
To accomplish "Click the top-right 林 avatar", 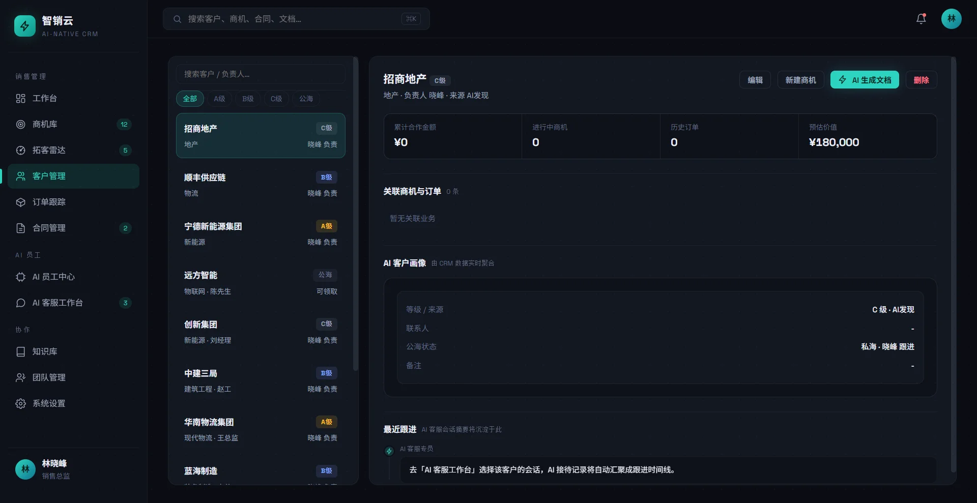I will [x=951, y=19].
